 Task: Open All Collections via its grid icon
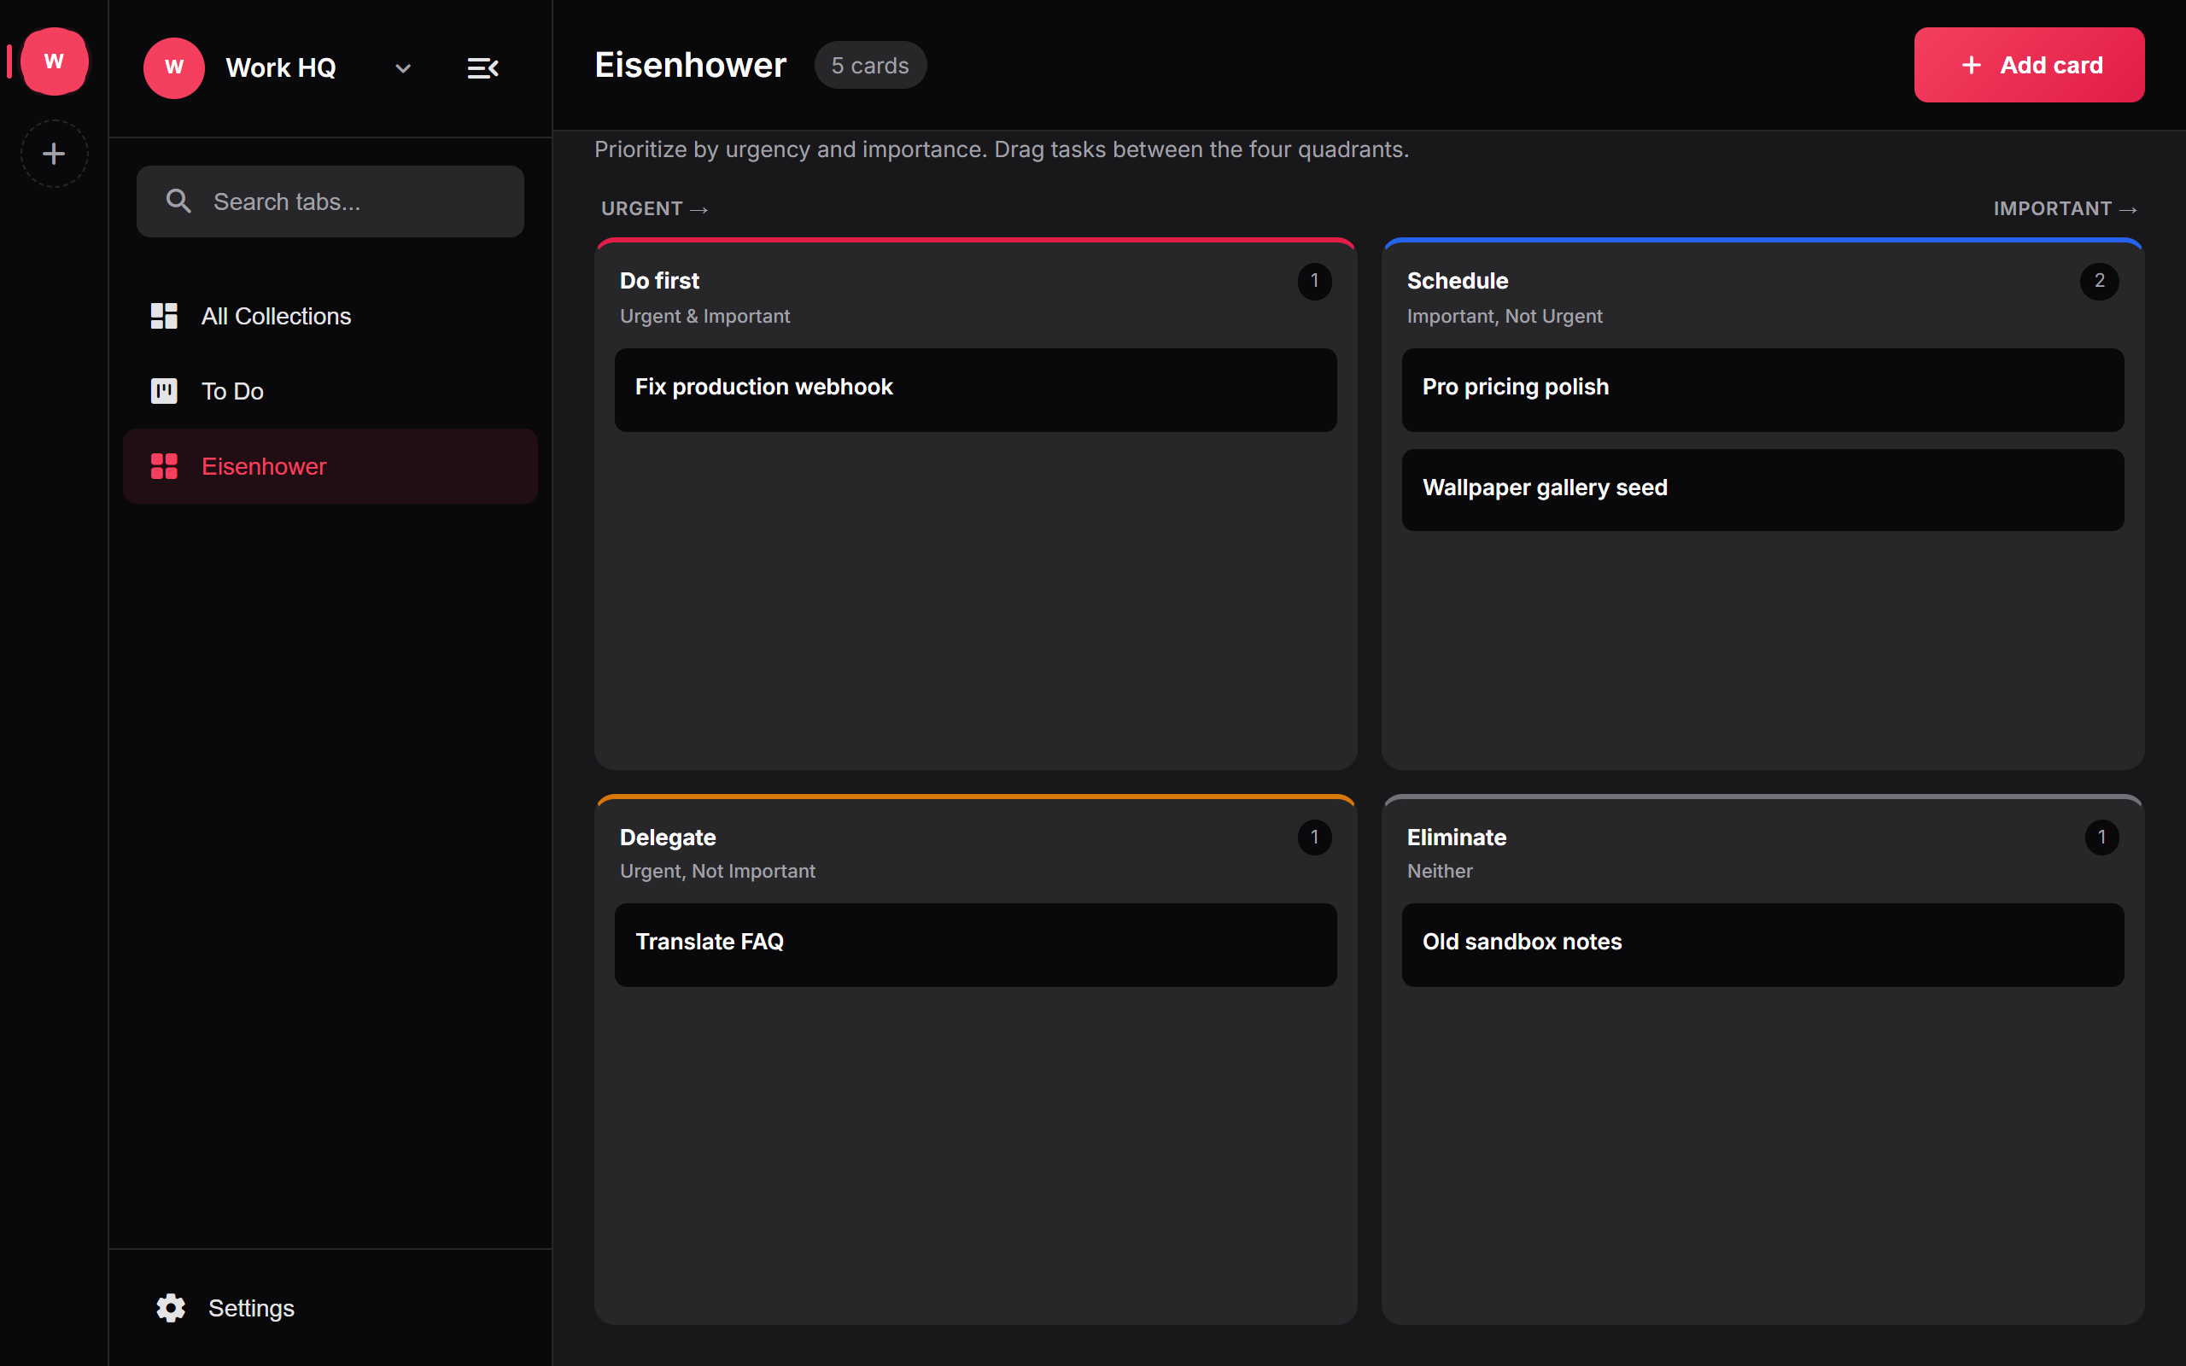163,316
